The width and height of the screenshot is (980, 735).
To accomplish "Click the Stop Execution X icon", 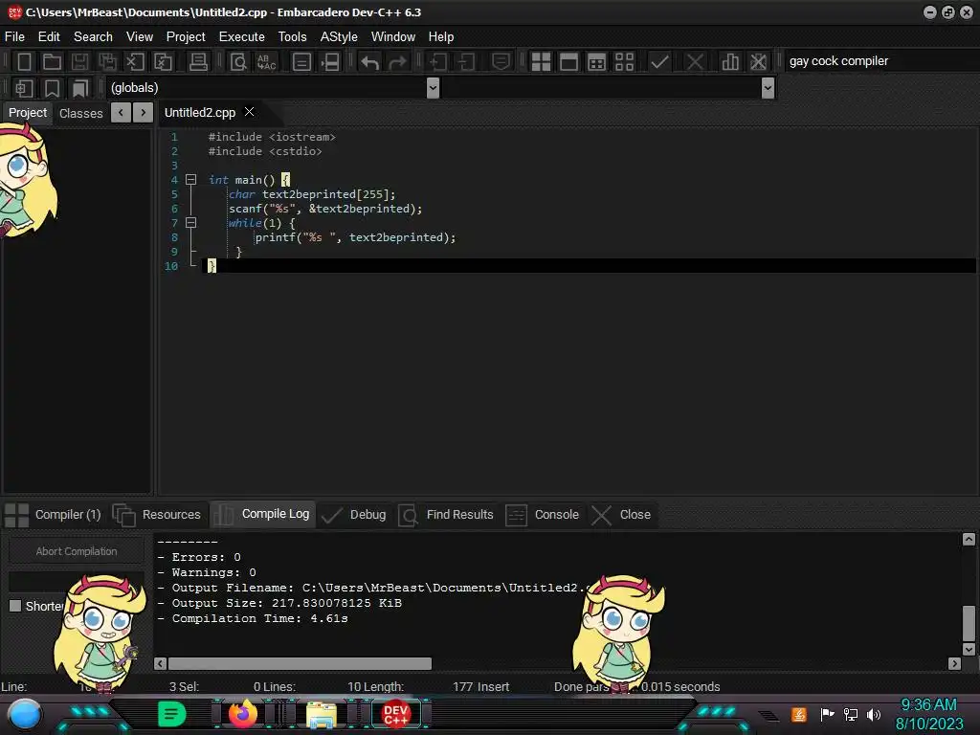I will (x=695, y=62).
